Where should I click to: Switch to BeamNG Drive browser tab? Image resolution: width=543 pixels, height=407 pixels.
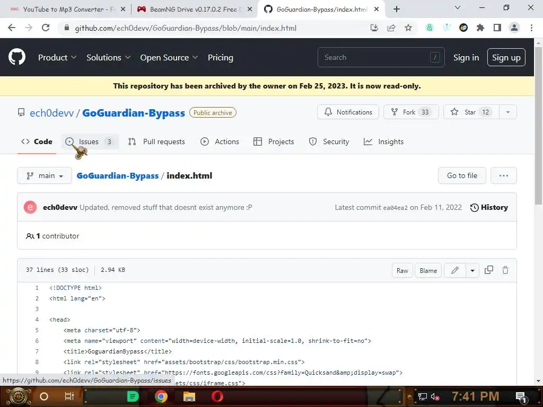coord(194,10)
